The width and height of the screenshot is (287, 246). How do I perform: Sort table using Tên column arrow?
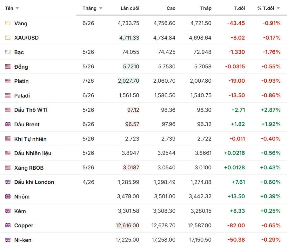17,8
